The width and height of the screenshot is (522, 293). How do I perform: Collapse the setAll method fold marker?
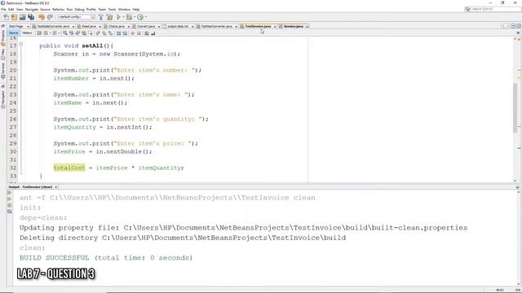[x=21, y=44]
